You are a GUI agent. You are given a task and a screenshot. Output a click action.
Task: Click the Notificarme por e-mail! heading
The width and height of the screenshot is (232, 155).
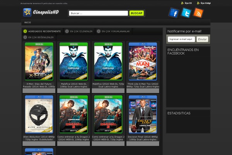point(184,31)
